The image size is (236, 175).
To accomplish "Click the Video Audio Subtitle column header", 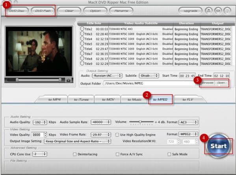I will [141, 23].
